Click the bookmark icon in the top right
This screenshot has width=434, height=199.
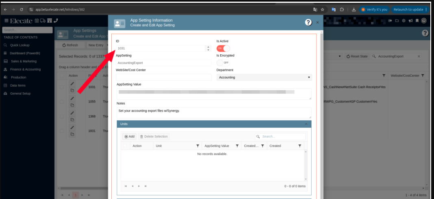click(x=417, y=21)
